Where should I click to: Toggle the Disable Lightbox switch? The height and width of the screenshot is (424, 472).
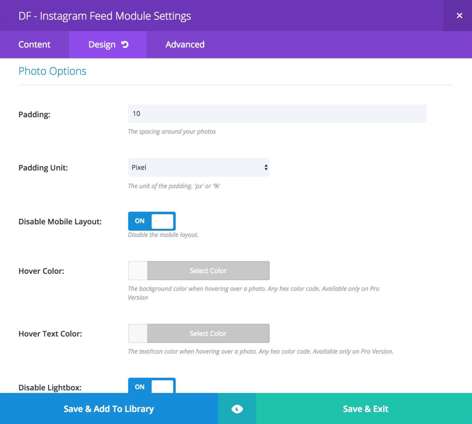point(152,386)
